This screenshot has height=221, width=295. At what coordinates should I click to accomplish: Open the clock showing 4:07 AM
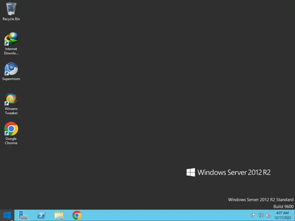pyautogui.click(x=282, y=213)
